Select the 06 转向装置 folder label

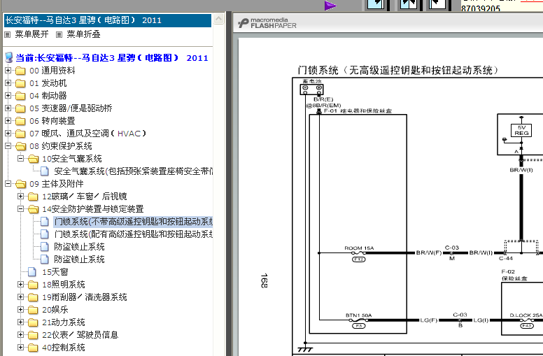click(x=52, y=121)
